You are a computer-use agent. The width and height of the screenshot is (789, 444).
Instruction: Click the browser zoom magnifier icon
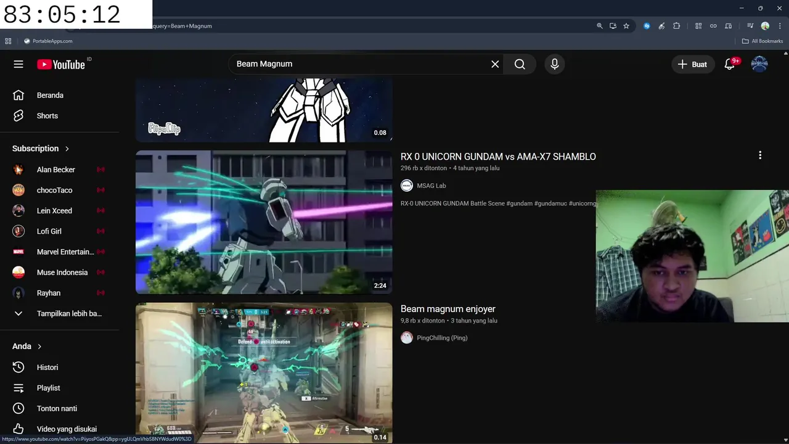click(600, 26)
